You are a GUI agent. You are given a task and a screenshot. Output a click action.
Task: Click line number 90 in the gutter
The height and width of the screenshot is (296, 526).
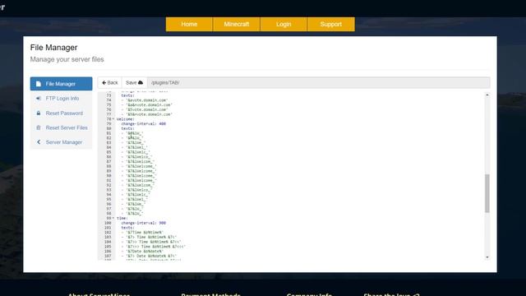tap(108, 175)
